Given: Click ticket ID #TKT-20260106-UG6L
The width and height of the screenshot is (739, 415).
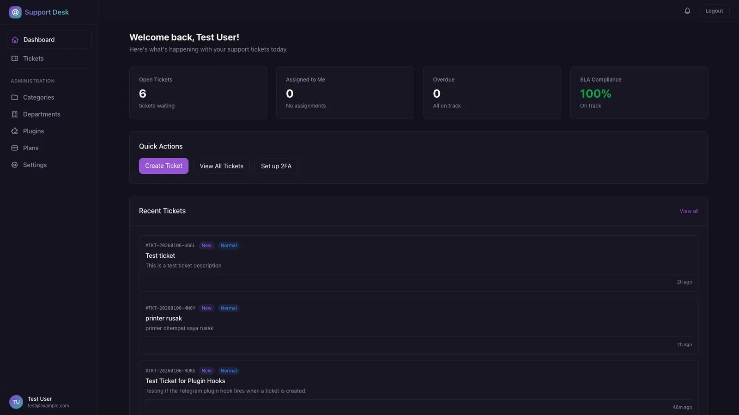Looking at the screenshot, I should (x=170, y=246).
